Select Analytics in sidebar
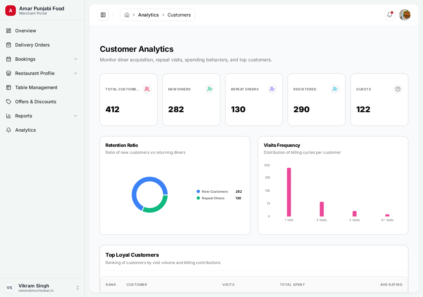This screenshot has width=423, height=297. (42, 130)
